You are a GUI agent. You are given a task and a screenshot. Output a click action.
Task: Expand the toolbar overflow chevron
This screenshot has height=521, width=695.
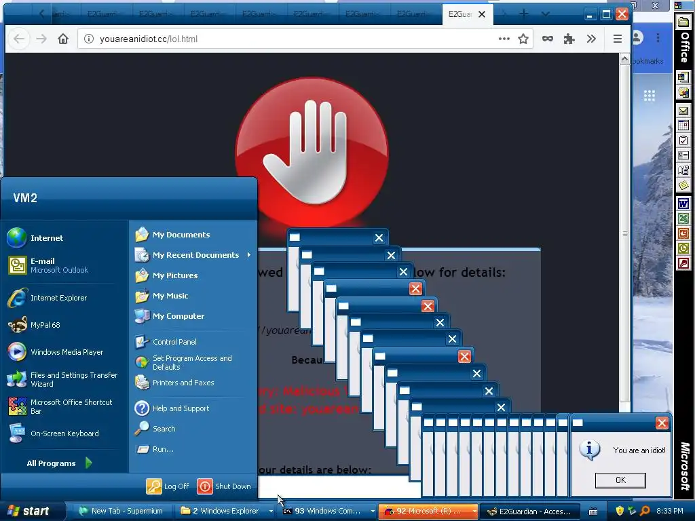pyautogui.click(x=591, y=39)
